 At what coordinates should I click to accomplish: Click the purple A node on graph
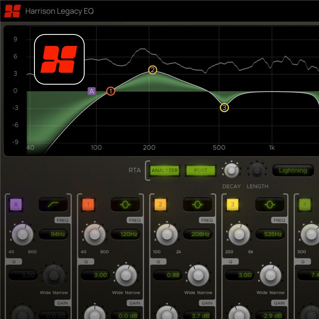(92, 91)
